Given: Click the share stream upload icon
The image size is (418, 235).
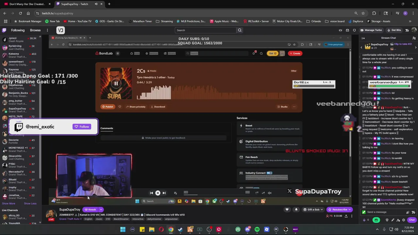Looking at the screenshot, I should pyautogui.click(x=346, y=216).
